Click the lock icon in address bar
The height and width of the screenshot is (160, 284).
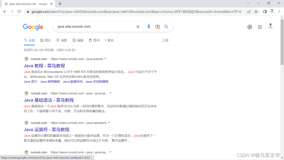(x=28, y=12)
